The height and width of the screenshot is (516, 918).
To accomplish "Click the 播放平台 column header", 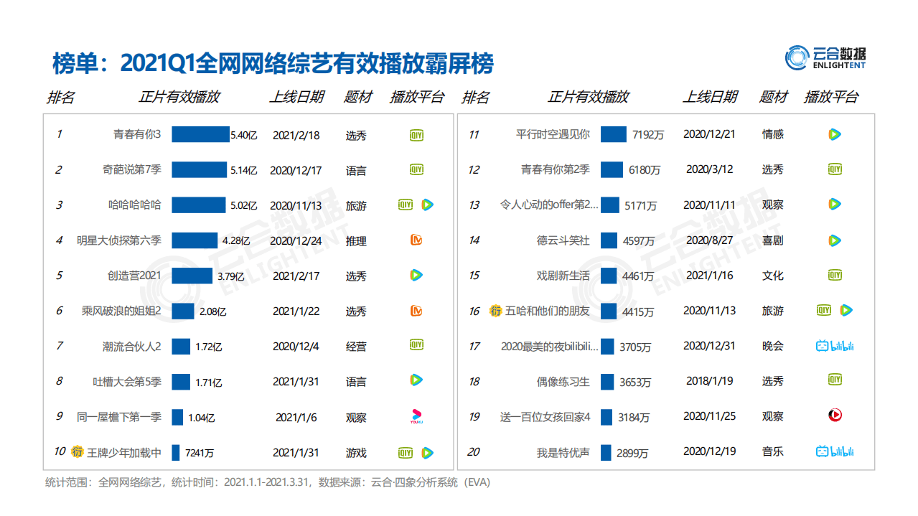I will click(x=416, y=96).
